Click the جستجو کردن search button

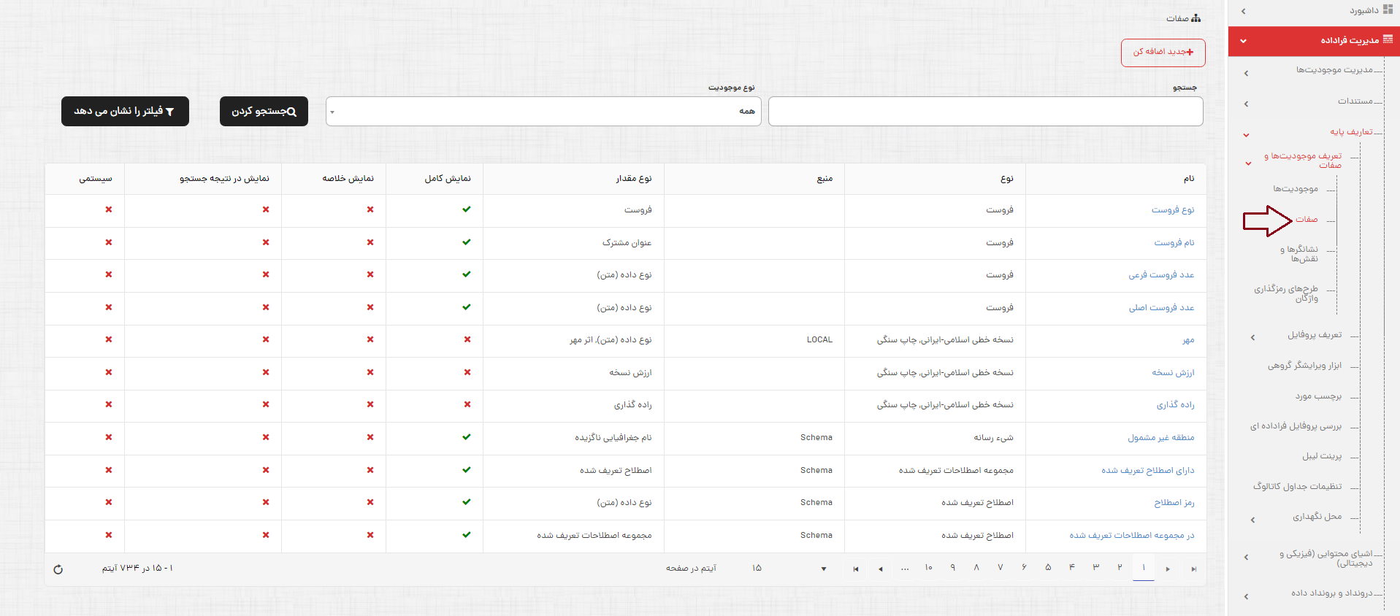[264, 112]
